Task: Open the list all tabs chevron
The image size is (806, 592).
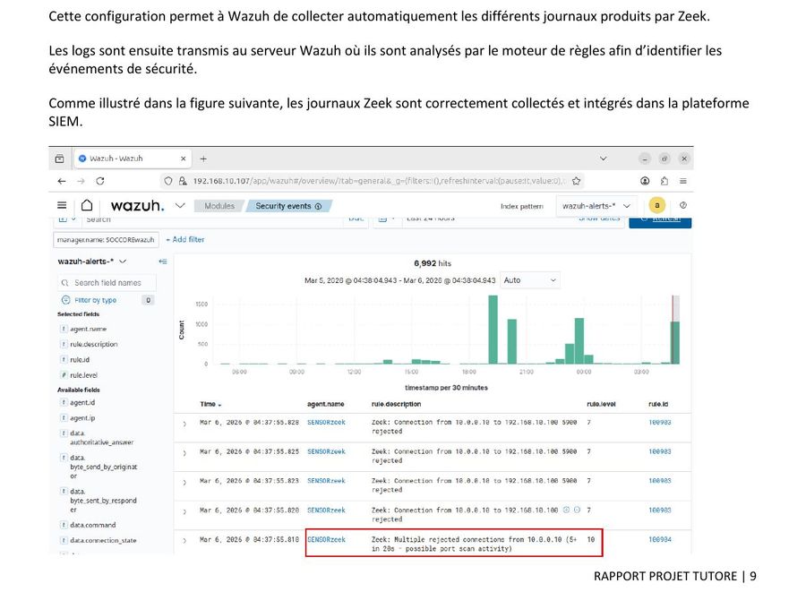Action: tap(603, 159)
